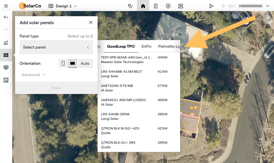Open the pricing dollar icon

(168, 6)
